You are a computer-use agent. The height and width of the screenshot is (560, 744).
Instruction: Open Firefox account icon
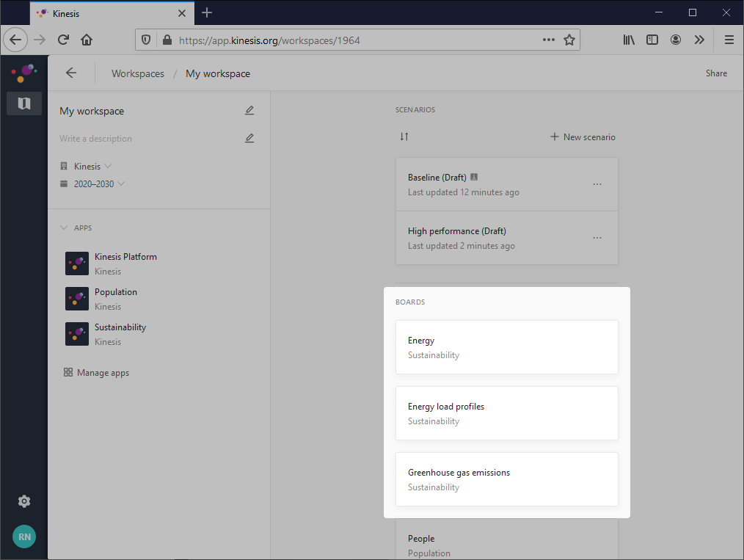[676, 40]
